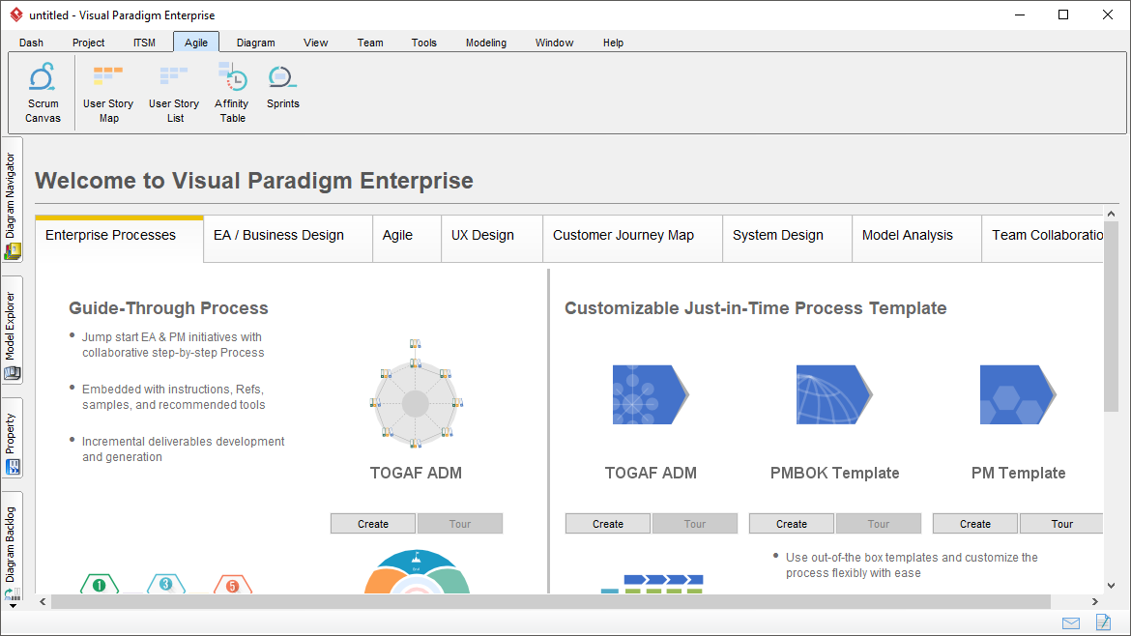Click the mail envelope icon in status bar
Viewport: 1131px width, 636px height.
[1071, 623]
